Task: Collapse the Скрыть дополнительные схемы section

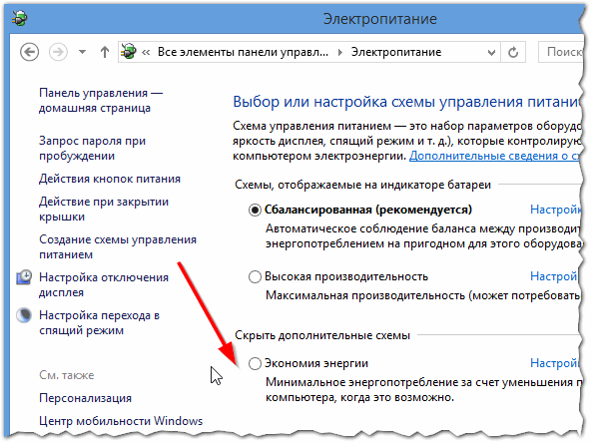Action: coord(322,335)
